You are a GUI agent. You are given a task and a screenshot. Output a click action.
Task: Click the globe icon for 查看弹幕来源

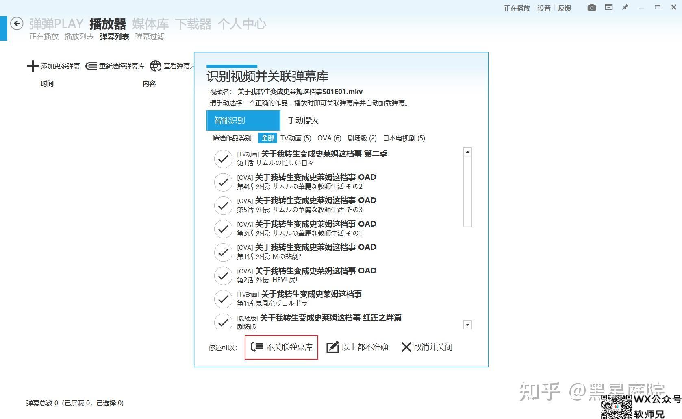156,66
